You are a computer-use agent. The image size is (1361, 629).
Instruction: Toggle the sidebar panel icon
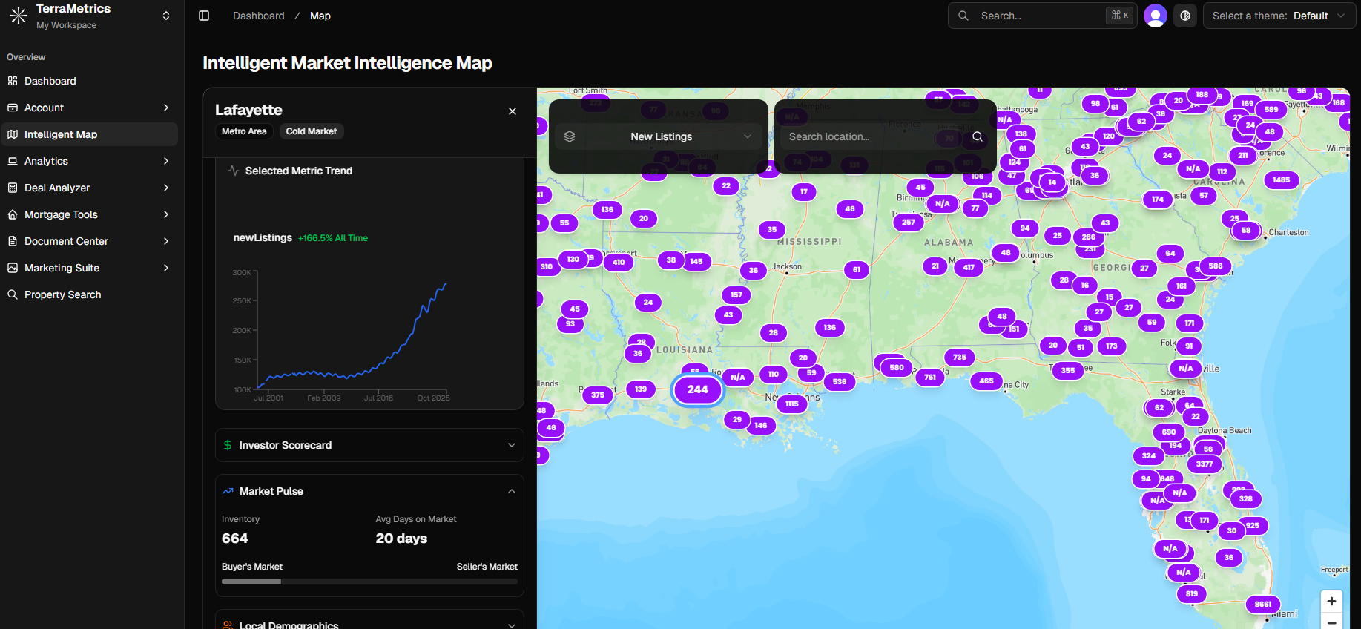click(204, 16)
